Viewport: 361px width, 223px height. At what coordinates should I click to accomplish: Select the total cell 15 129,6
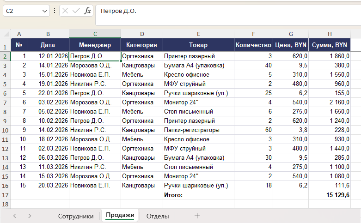coord(330,195)
